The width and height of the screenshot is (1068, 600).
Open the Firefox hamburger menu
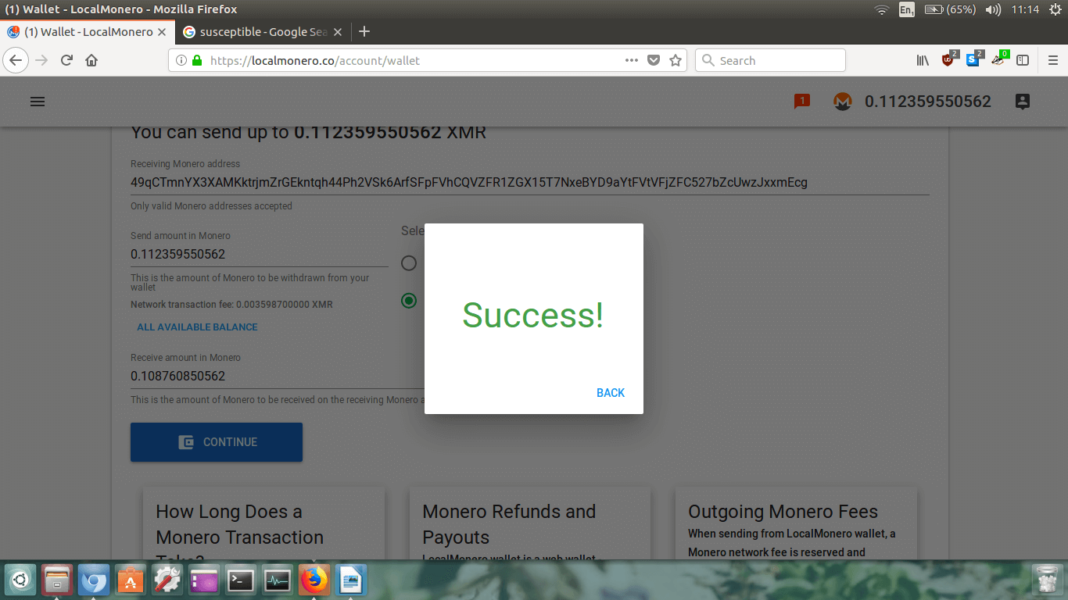pyautogui.click(x=1052, y=60)
